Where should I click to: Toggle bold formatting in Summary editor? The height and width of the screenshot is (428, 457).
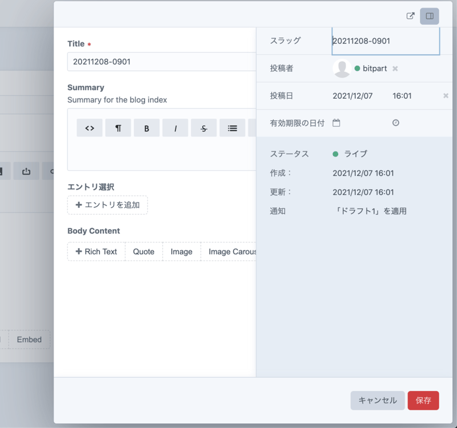tap(147, 128)
